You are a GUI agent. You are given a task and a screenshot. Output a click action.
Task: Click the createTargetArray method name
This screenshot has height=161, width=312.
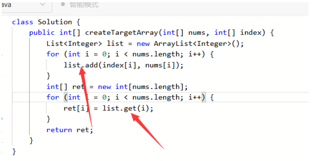click(121, 33)
